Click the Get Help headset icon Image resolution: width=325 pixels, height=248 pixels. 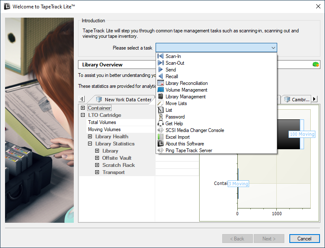click(x=161, y=124)
